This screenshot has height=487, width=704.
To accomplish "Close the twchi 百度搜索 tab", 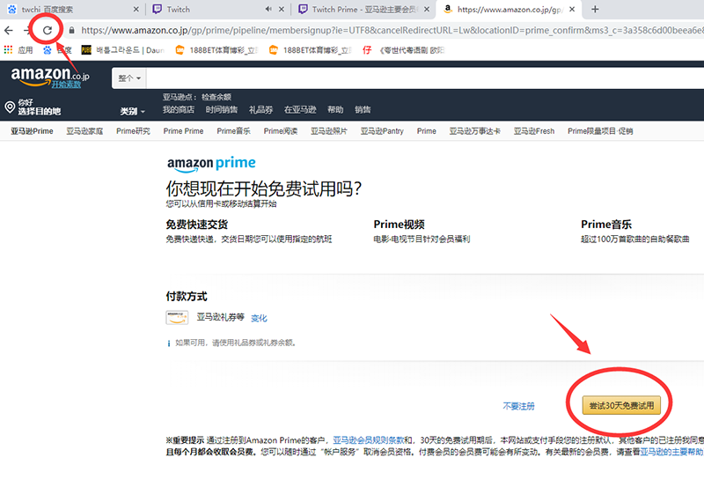I will coord(136,9).
